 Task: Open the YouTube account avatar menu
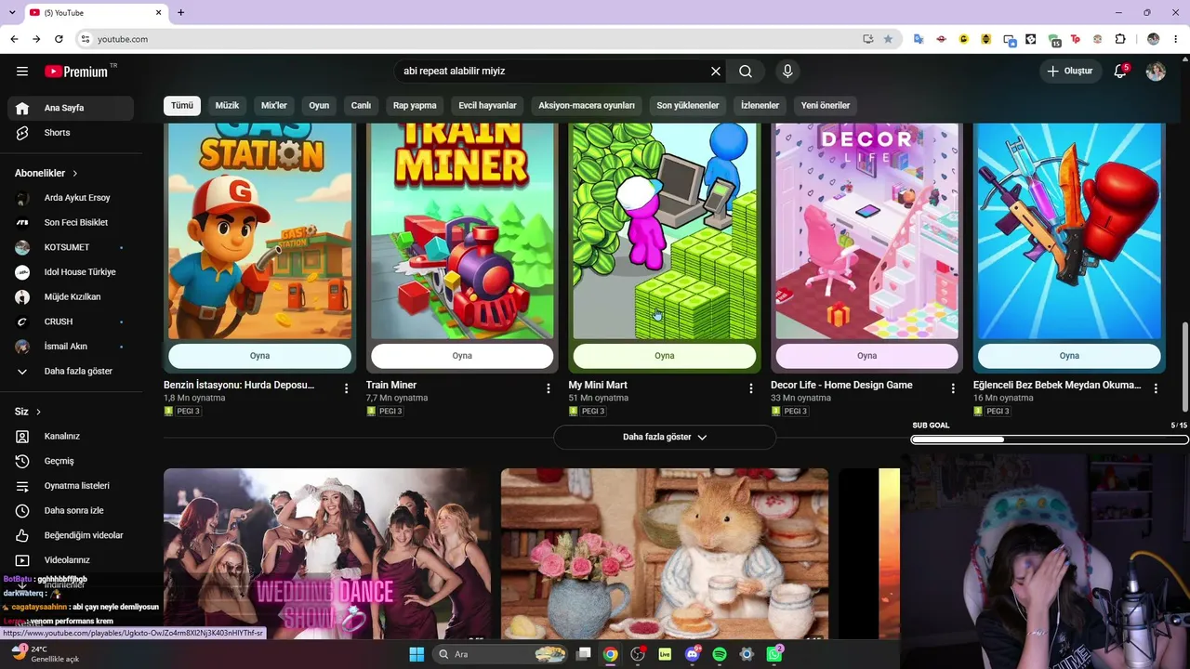coord(1156,72)
